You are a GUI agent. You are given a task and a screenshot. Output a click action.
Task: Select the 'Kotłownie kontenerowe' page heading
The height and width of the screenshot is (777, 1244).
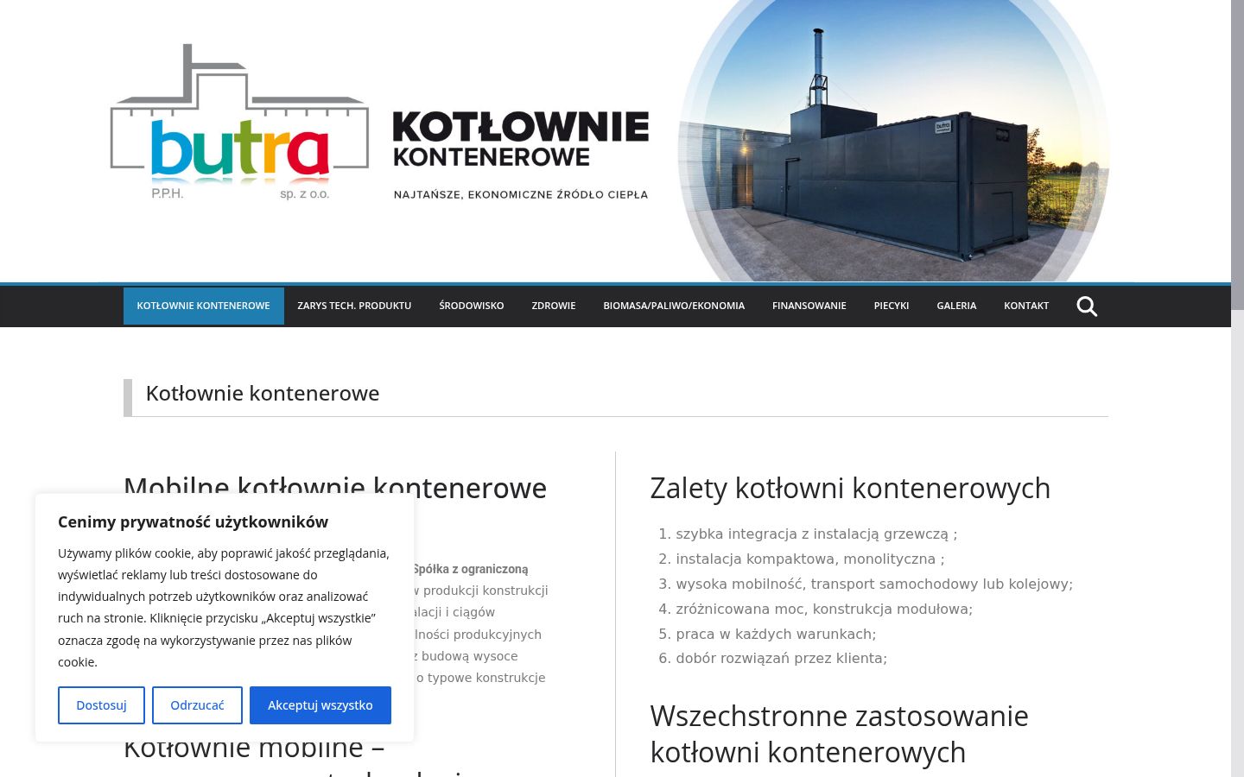click(x=263, y=394)
